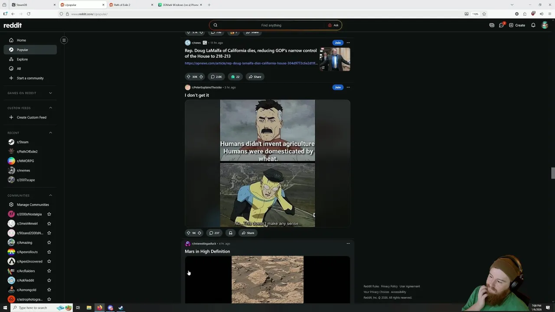This screenshot has height=312, width=555.
Task: Switch to the 3DMark Windows tab
Action: [180, 5]
